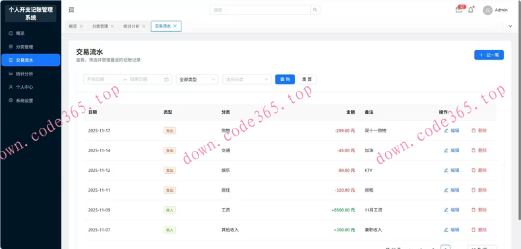The image size is (521, 249).
Task: Click the date cell 2025-11-14
Action: (x=100, y=150)
